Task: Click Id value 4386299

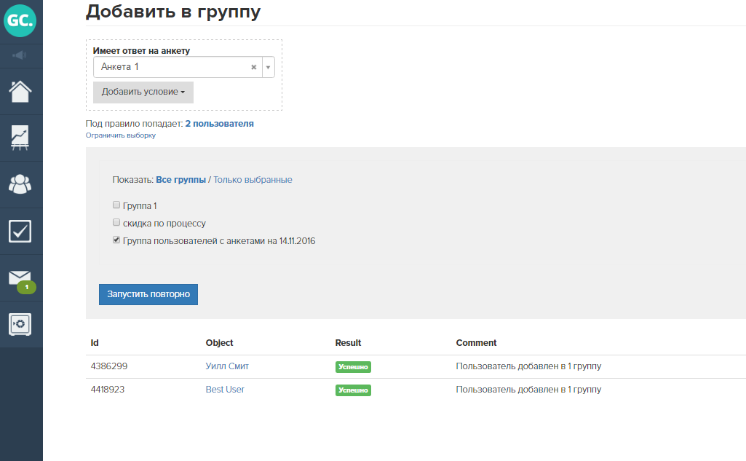Action: pos(109,366)
